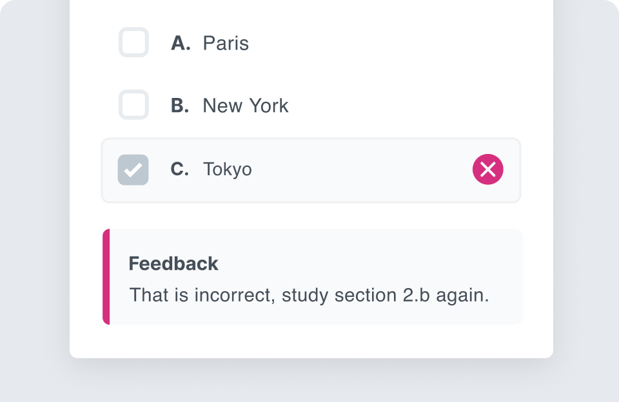Click the letter label C
619x402 pixels.
pyautogui.click(x=181, y=169)
